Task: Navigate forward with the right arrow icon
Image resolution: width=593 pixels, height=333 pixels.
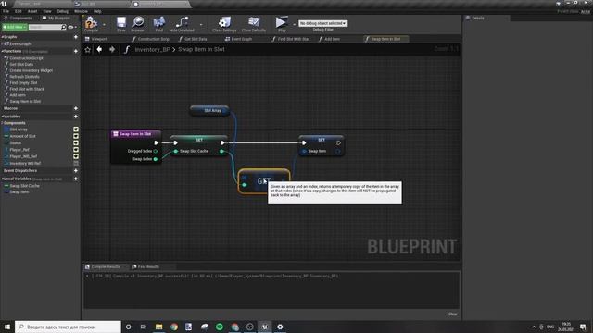Action: click(112, 49)
